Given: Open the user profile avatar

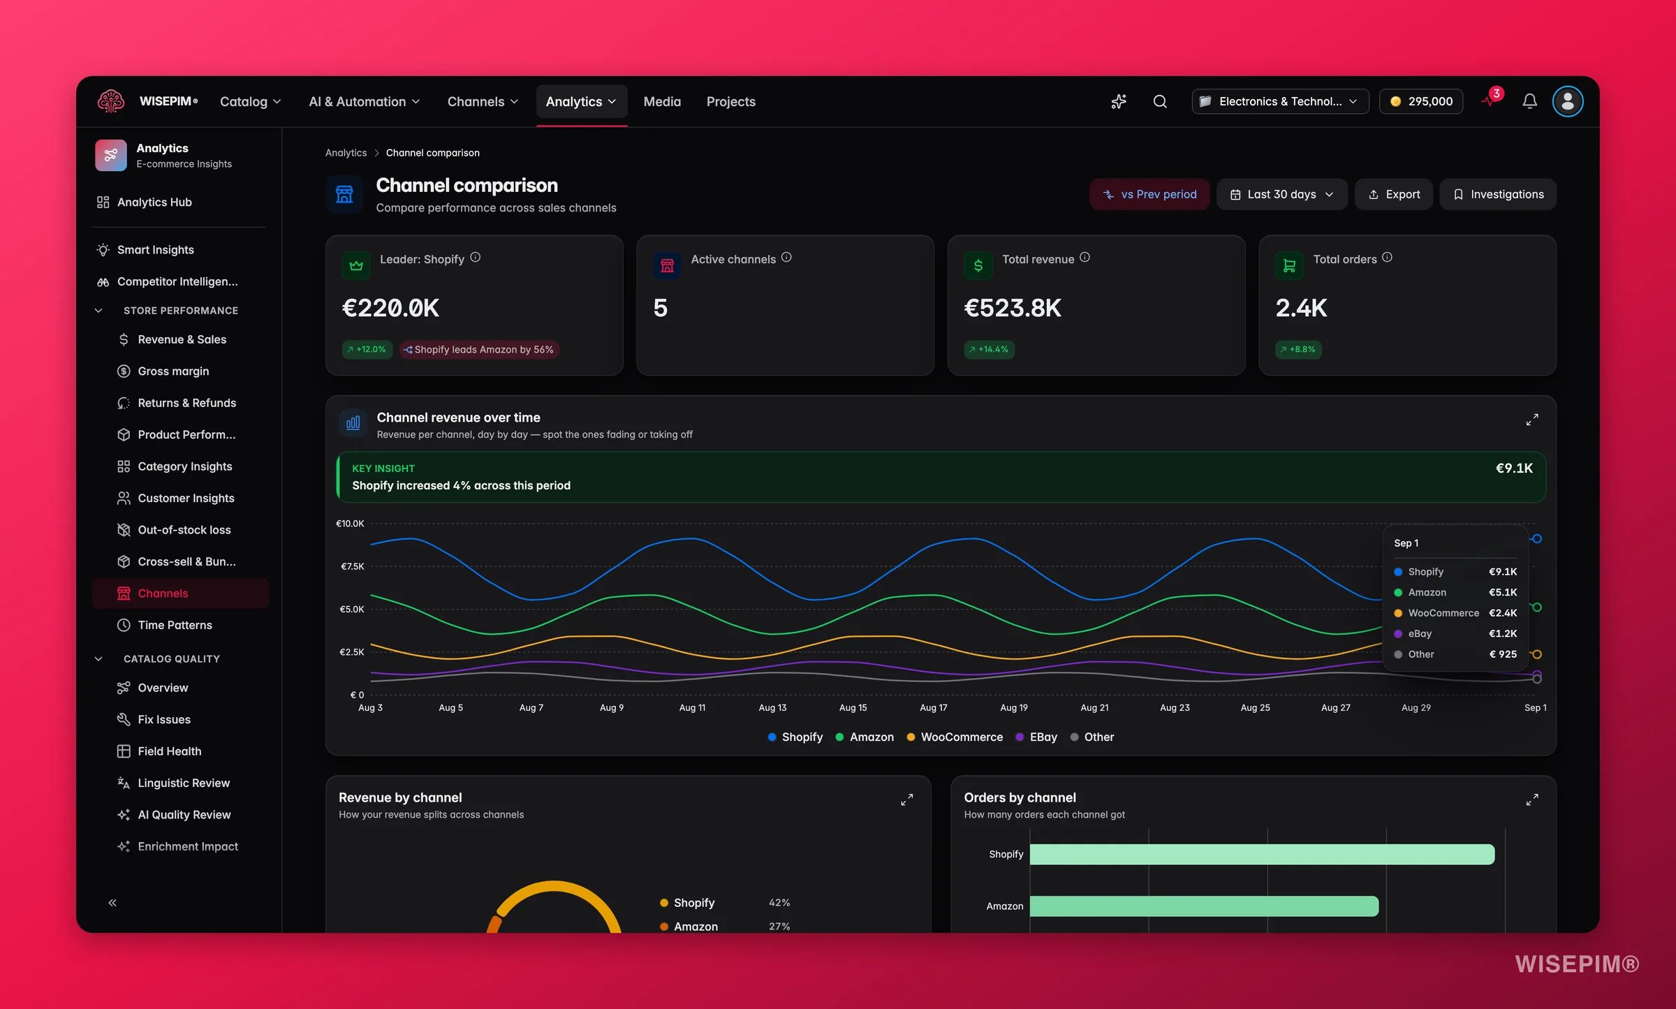Looking at the screenshot, I should 1568,101.
